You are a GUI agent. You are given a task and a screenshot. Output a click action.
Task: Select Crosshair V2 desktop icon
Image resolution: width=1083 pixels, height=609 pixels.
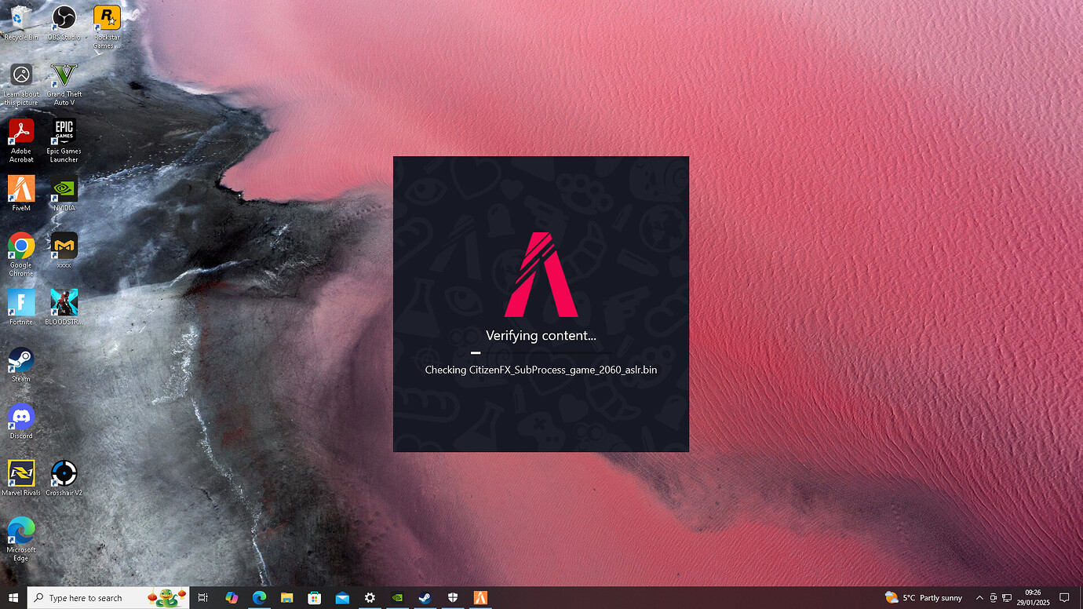[x=64, y=478]
